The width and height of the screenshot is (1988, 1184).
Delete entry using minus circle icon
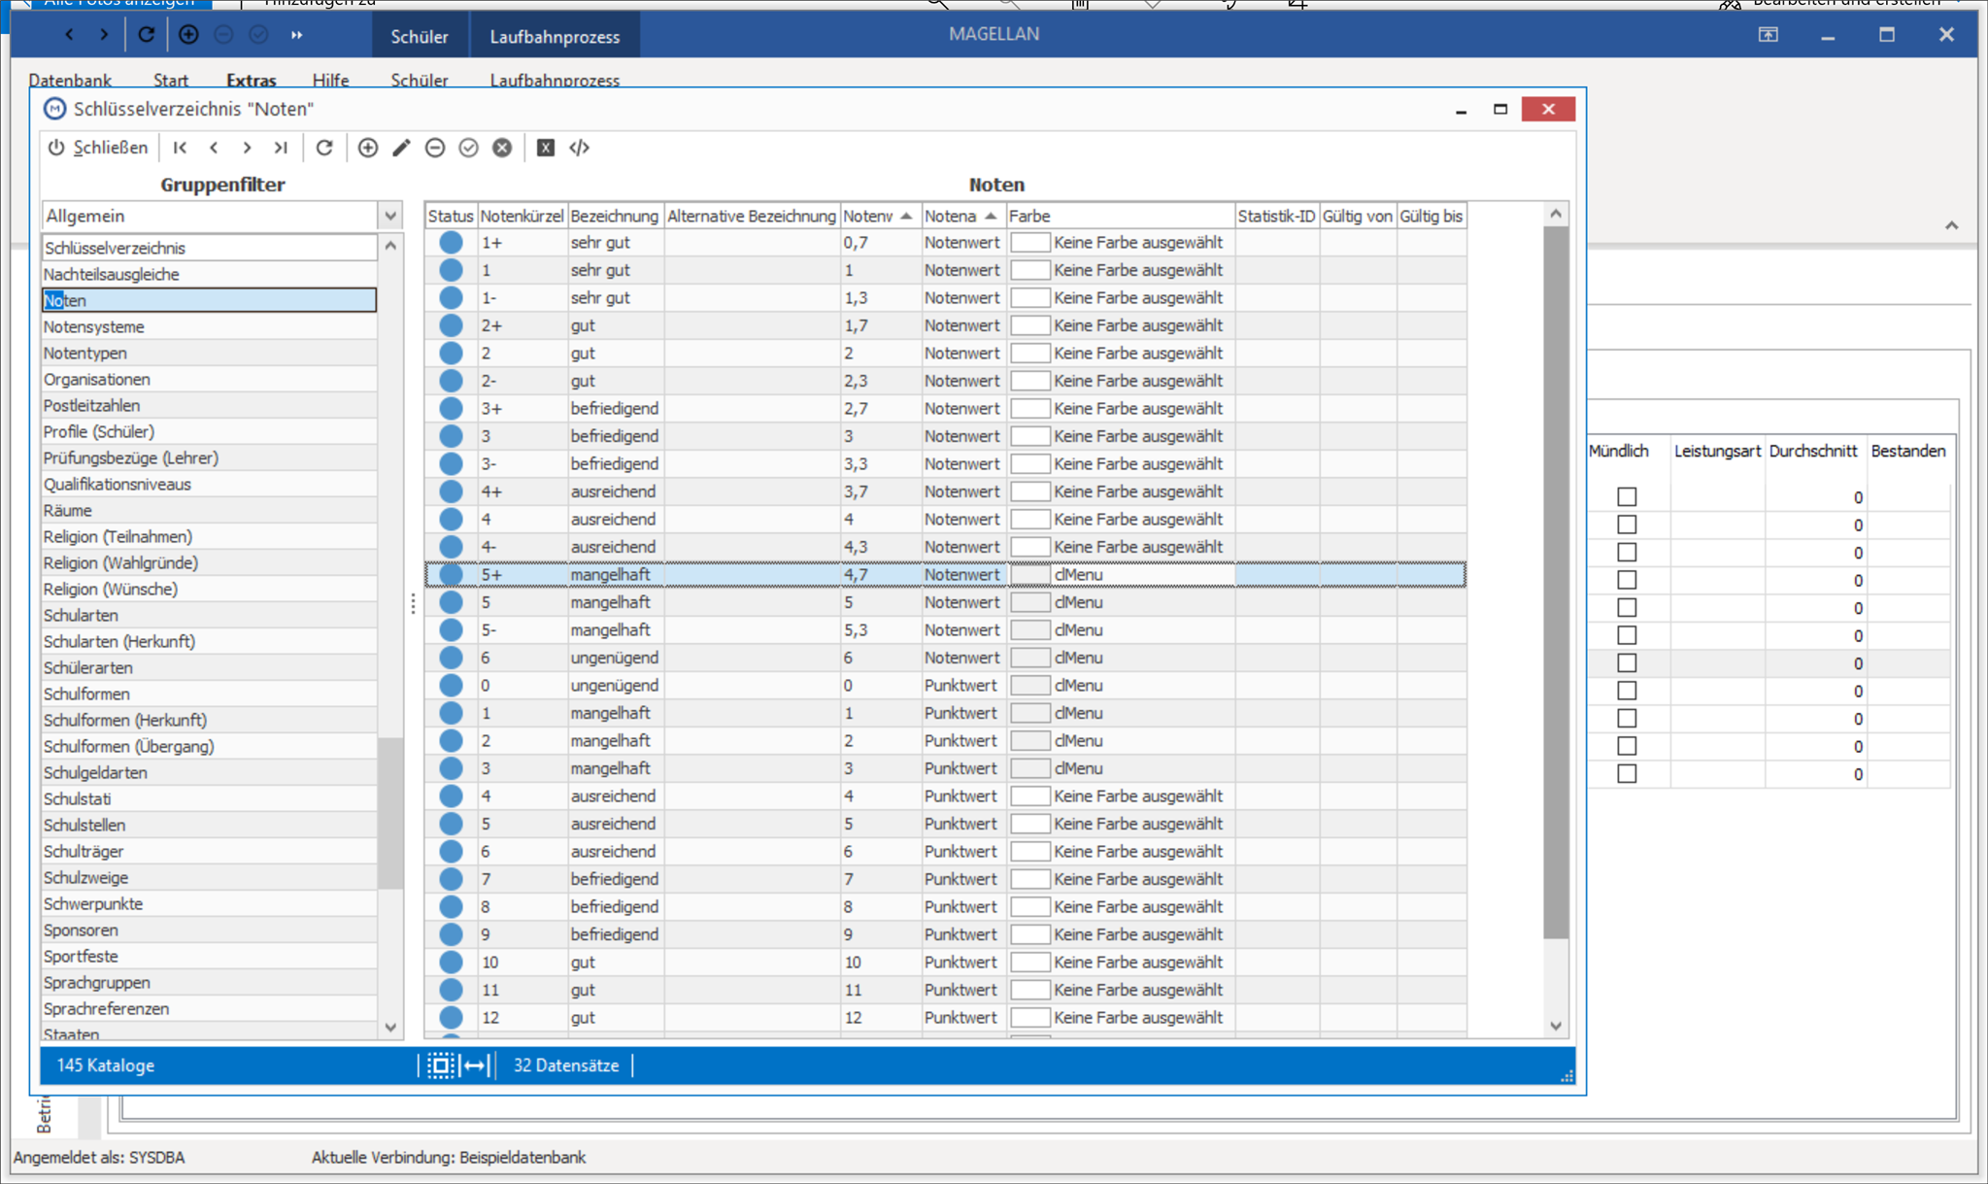[435, 148]
